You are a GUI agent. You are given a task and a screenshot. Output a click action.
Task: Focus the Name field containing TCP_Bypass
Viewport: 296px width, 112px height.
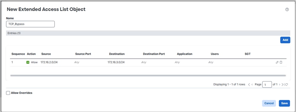pos(30,24)
